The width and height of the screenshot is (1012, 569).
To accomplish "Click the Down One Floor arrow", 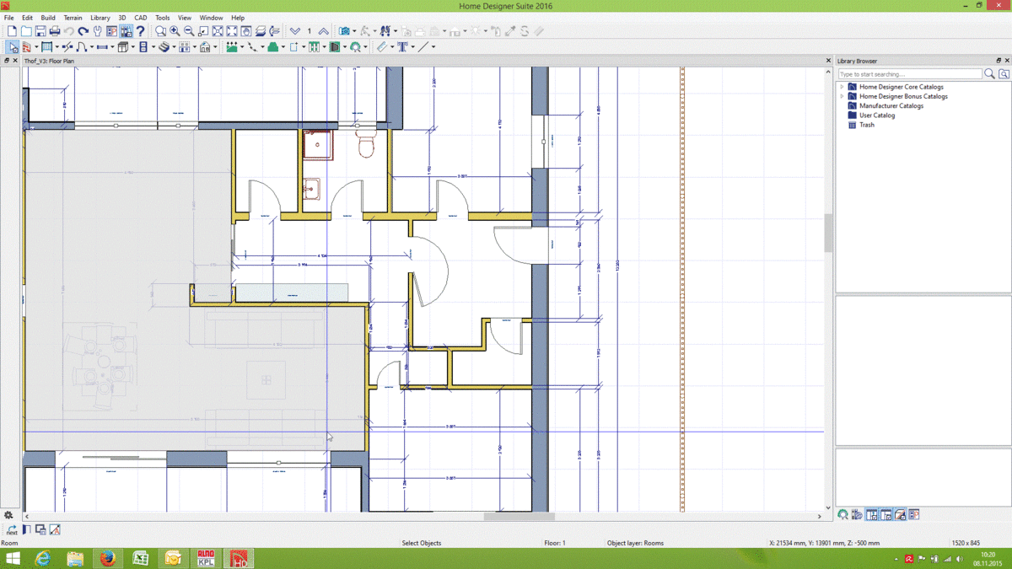I will tap(294, 31).
